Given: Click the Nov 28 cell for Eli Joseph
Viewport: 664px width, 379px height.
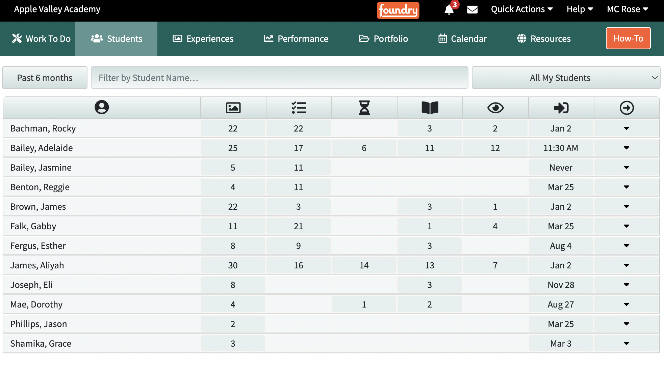Looking at the screenshot, I should pos(561,285).
